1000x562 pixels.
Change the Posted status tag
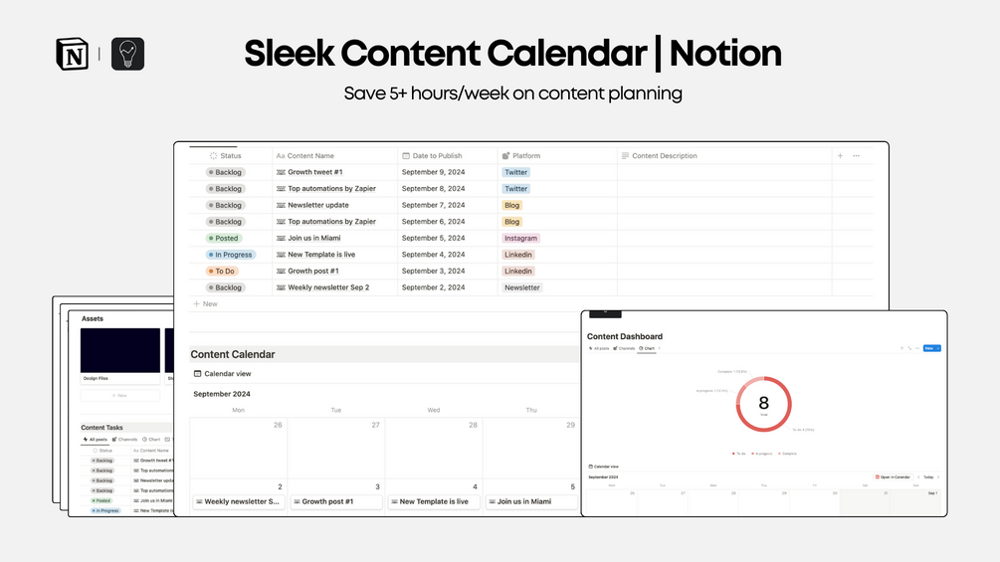coord(223,238)
